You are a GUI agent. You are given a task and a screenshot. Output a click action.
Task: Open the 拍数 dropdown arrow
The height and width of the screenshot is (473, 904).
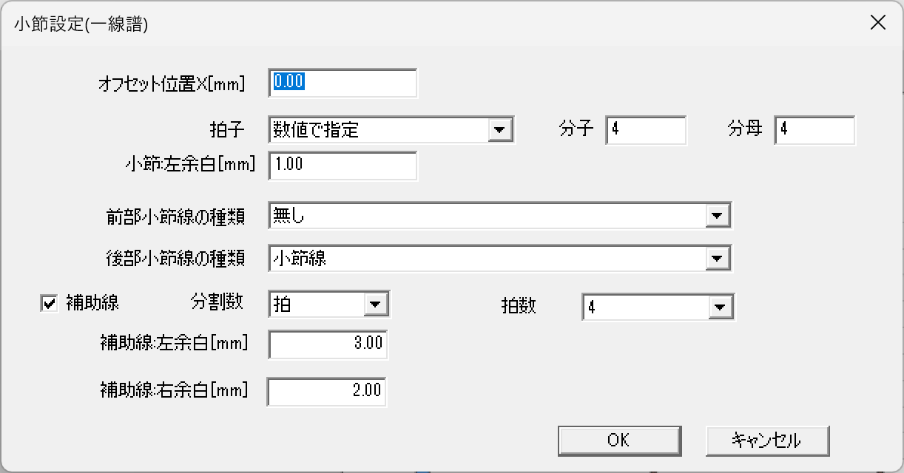point(718,307)
